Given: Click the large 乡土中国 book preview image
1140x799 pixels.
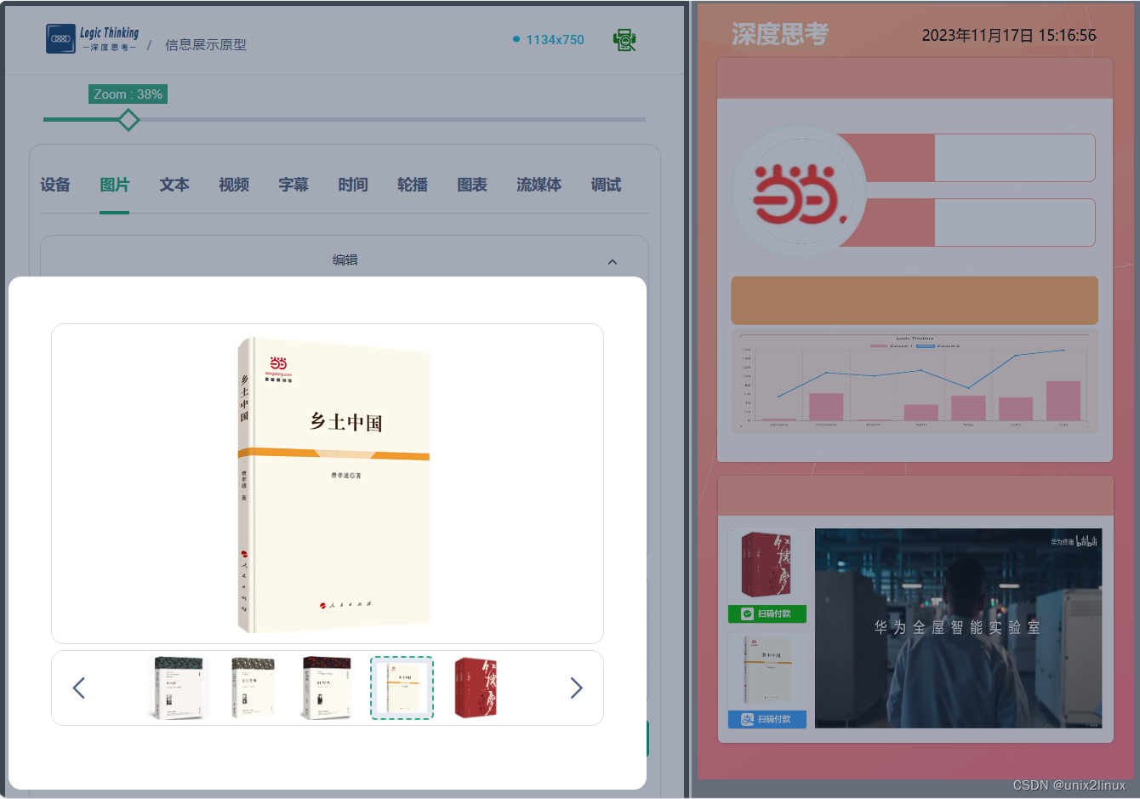Looking at the screenshot, I should (x=333, y=485).
